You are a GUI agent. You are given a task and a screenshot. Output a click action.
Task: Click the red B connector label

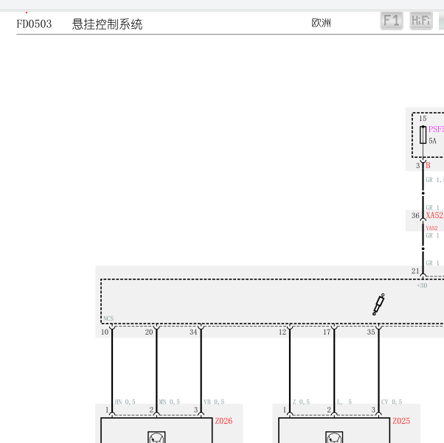tap(428, 166)
